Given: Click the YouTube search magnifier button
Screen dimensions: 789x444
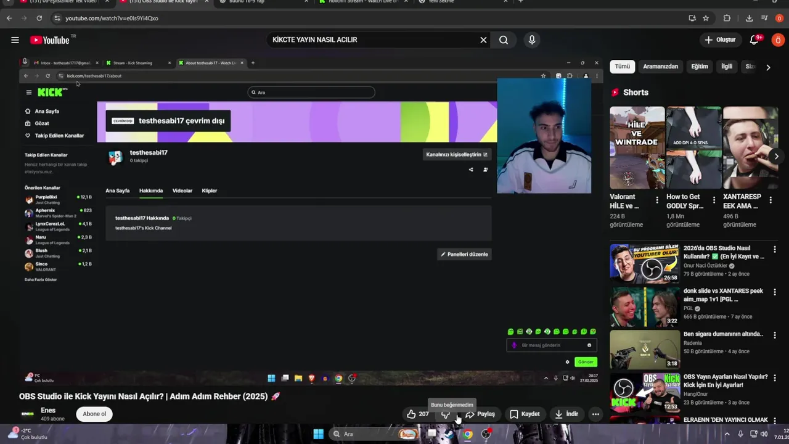Looking at the screenshot, I should (504, 40).
